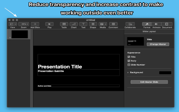179x112 pixels.
Task: Click the Change Master button
Action: click(x=158, y=44)
